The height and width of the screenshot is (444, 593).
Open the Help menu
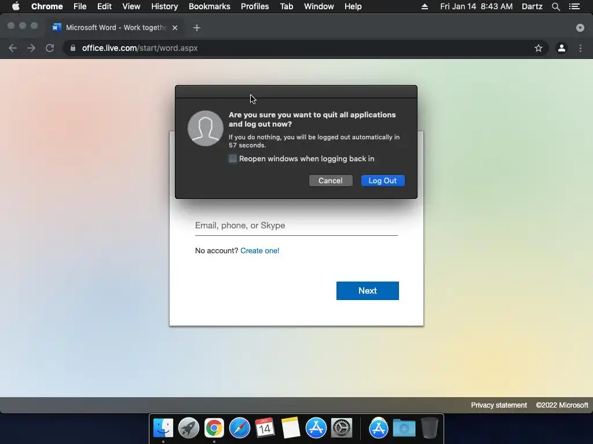coord(353,6)
